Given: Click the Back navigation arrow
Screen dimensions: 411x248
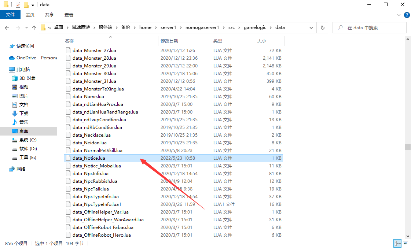Looking at the screenshot, I should [x=7, y=27].
